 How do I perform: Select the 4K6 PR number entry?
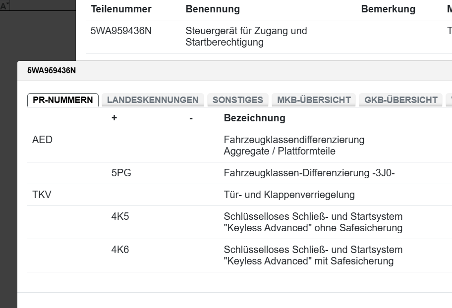pyautogui.click(x=120, y=250)
